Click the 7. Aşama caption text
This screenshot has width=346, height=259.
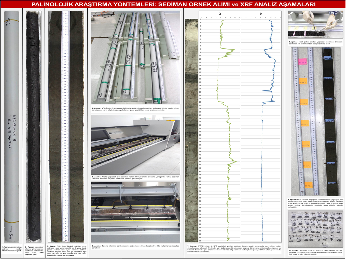tap(234, 249)
